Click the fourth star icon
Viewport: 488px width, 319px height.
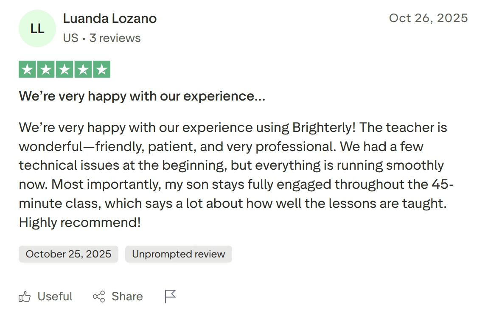pos(83,69)
